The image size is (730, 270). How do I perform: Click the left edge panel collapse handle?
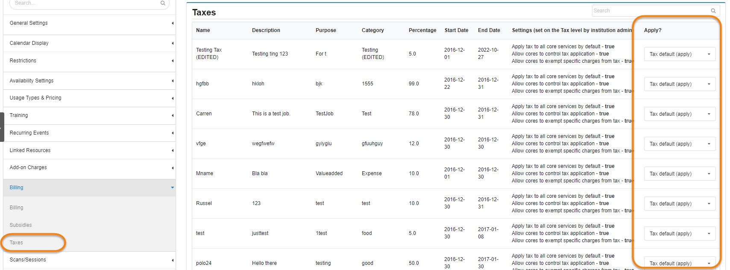pyautogui.click(x=2, y=127)
